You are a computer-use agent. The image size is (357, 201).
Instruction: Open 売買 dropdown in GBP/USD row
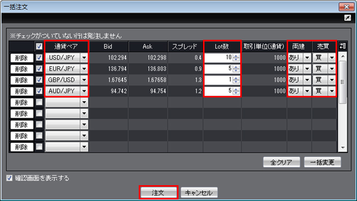click(x=331, y=80)
